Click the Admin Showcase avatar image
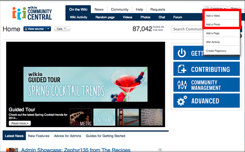245x152 pixels. click(x=12, y=150)
